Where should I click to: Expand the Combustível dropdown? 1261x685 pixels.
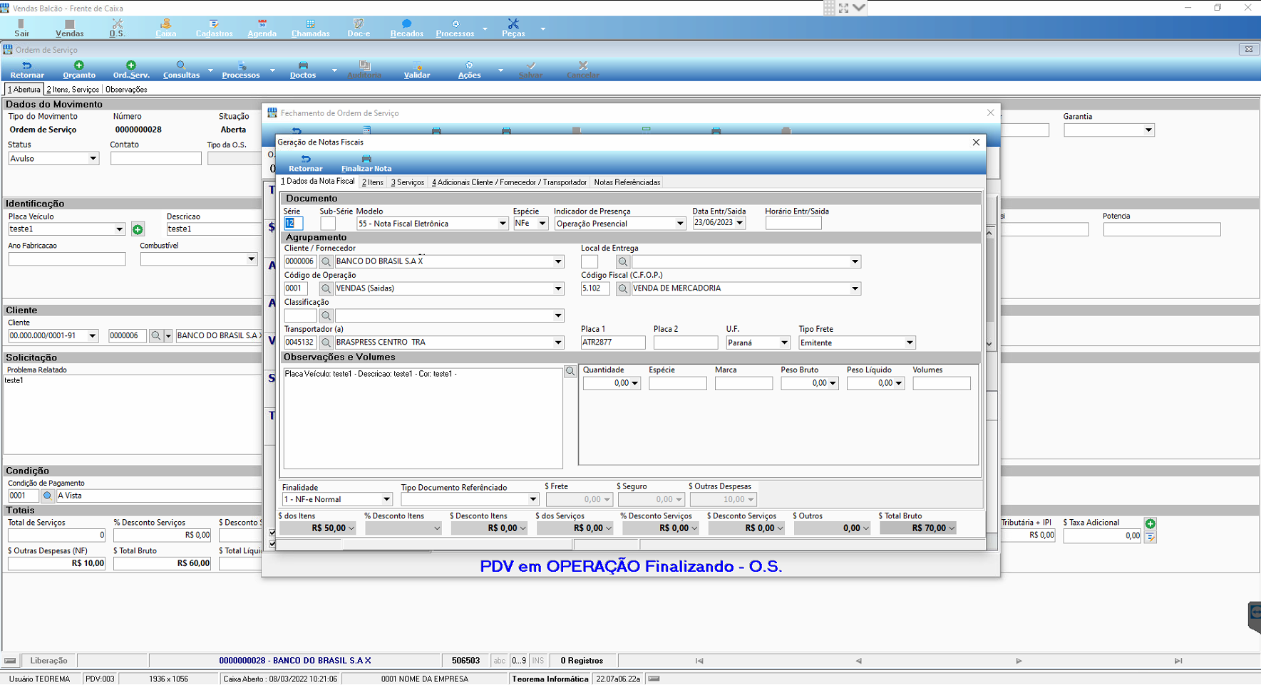click(251, 259)
